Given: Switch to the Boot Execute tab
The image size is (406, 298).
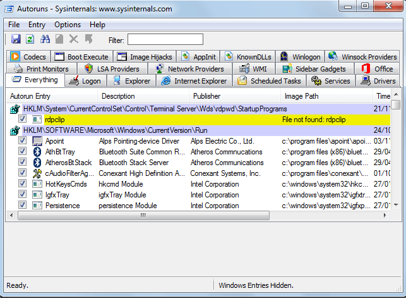Looking at the screenshot, I should tap(82, 56).
